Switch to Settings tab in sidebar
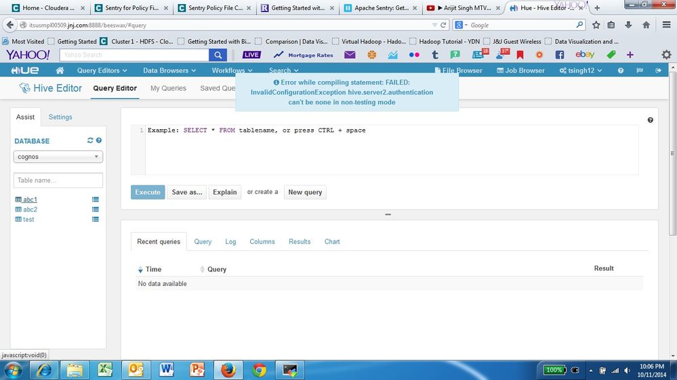 (60, 117)
